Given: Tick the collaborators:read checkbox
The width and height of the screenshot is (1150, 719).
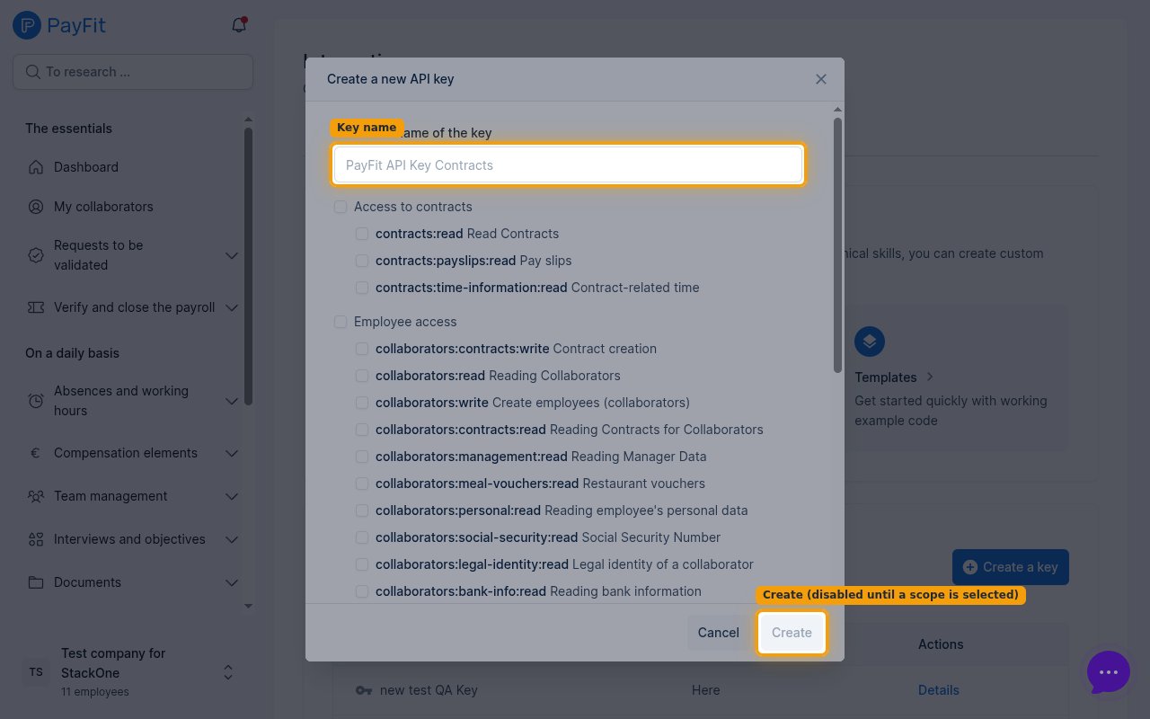Looking at the screenshot, I should (x=362, y=376).
